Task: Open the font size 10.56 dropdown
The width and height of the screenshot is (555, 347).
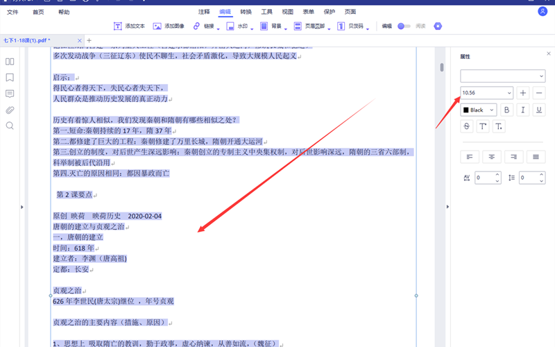Action: [509, 93]
